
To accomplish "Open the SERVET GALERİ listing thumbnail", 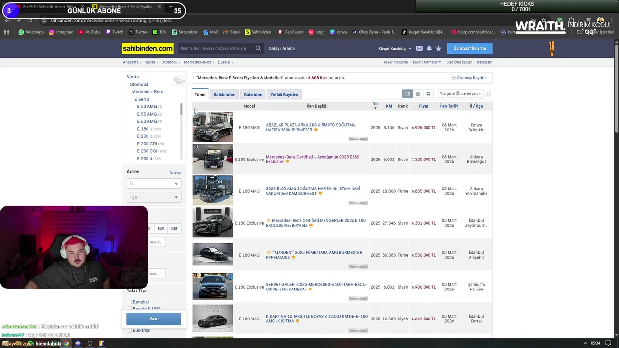I will (x=213, y=287).
